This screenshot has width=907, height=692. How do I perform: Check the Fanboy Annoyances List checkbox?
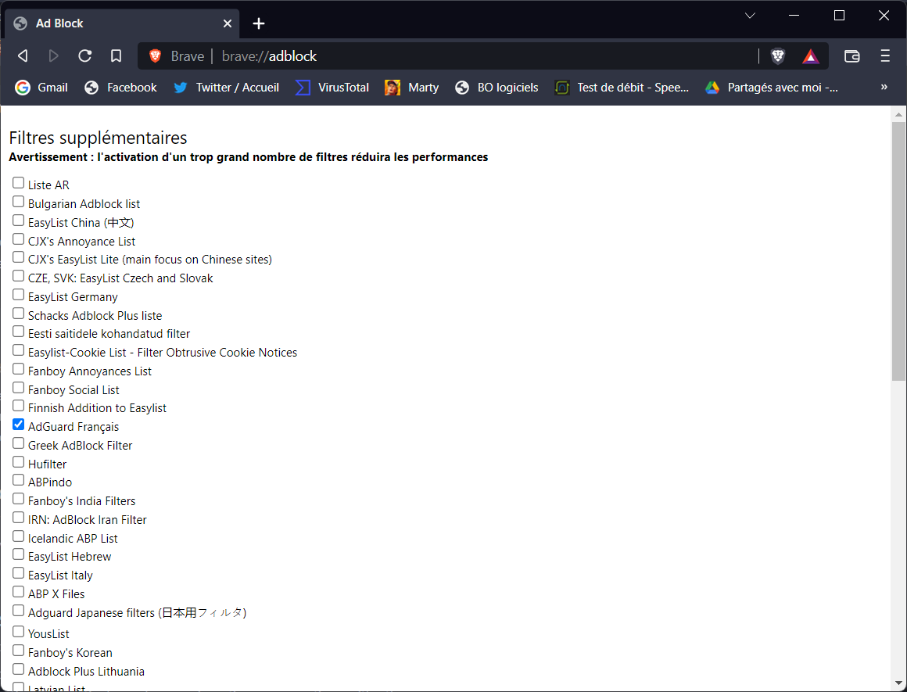(19, 369)
